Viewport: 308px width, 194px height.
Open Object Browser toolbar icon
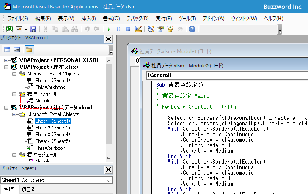tap(170, 29)
